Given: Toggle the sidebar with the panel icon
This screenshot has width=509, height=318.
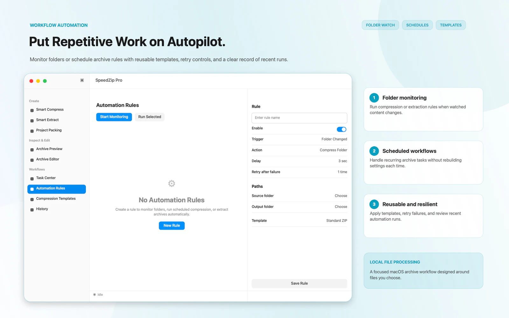Looking at the screenshot, I should click(82, 80).
